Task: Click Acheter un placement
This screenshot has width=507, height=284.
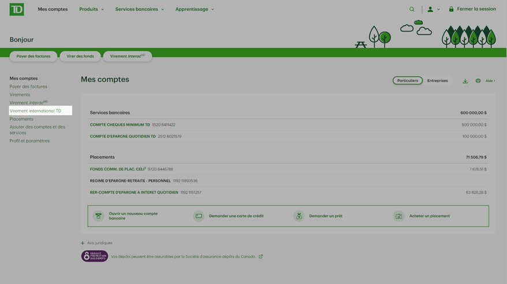Action: [x=430, y=216]
